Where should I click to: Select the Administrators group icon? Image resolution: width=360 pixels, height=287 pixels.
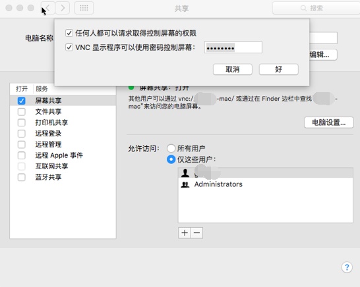[x=185, y=184]
